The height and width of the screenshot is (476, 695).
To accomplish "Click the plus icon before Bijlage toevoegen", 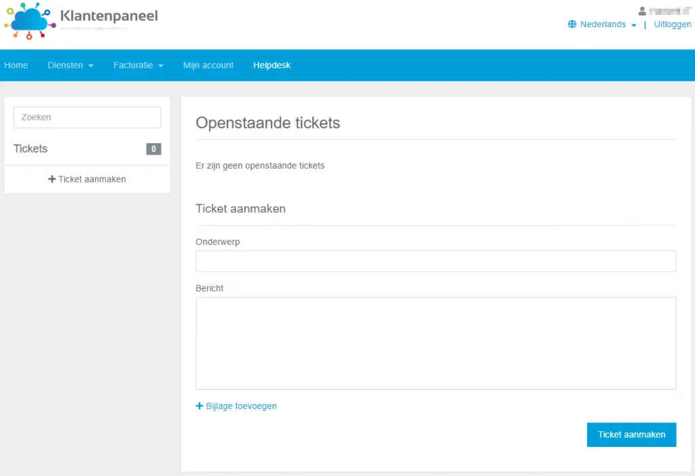I will click(200, 406).
